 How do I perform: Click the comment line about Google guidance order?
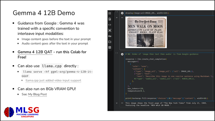(x=162, y=54)
